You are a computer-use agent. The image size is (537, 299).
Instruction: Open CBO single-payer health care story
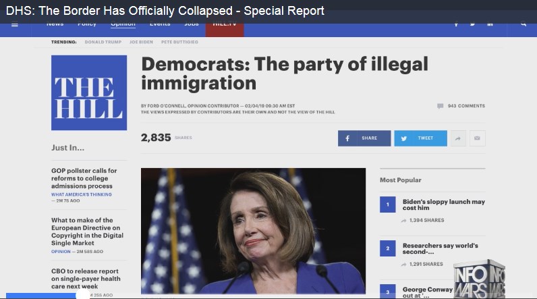[86, 279]
